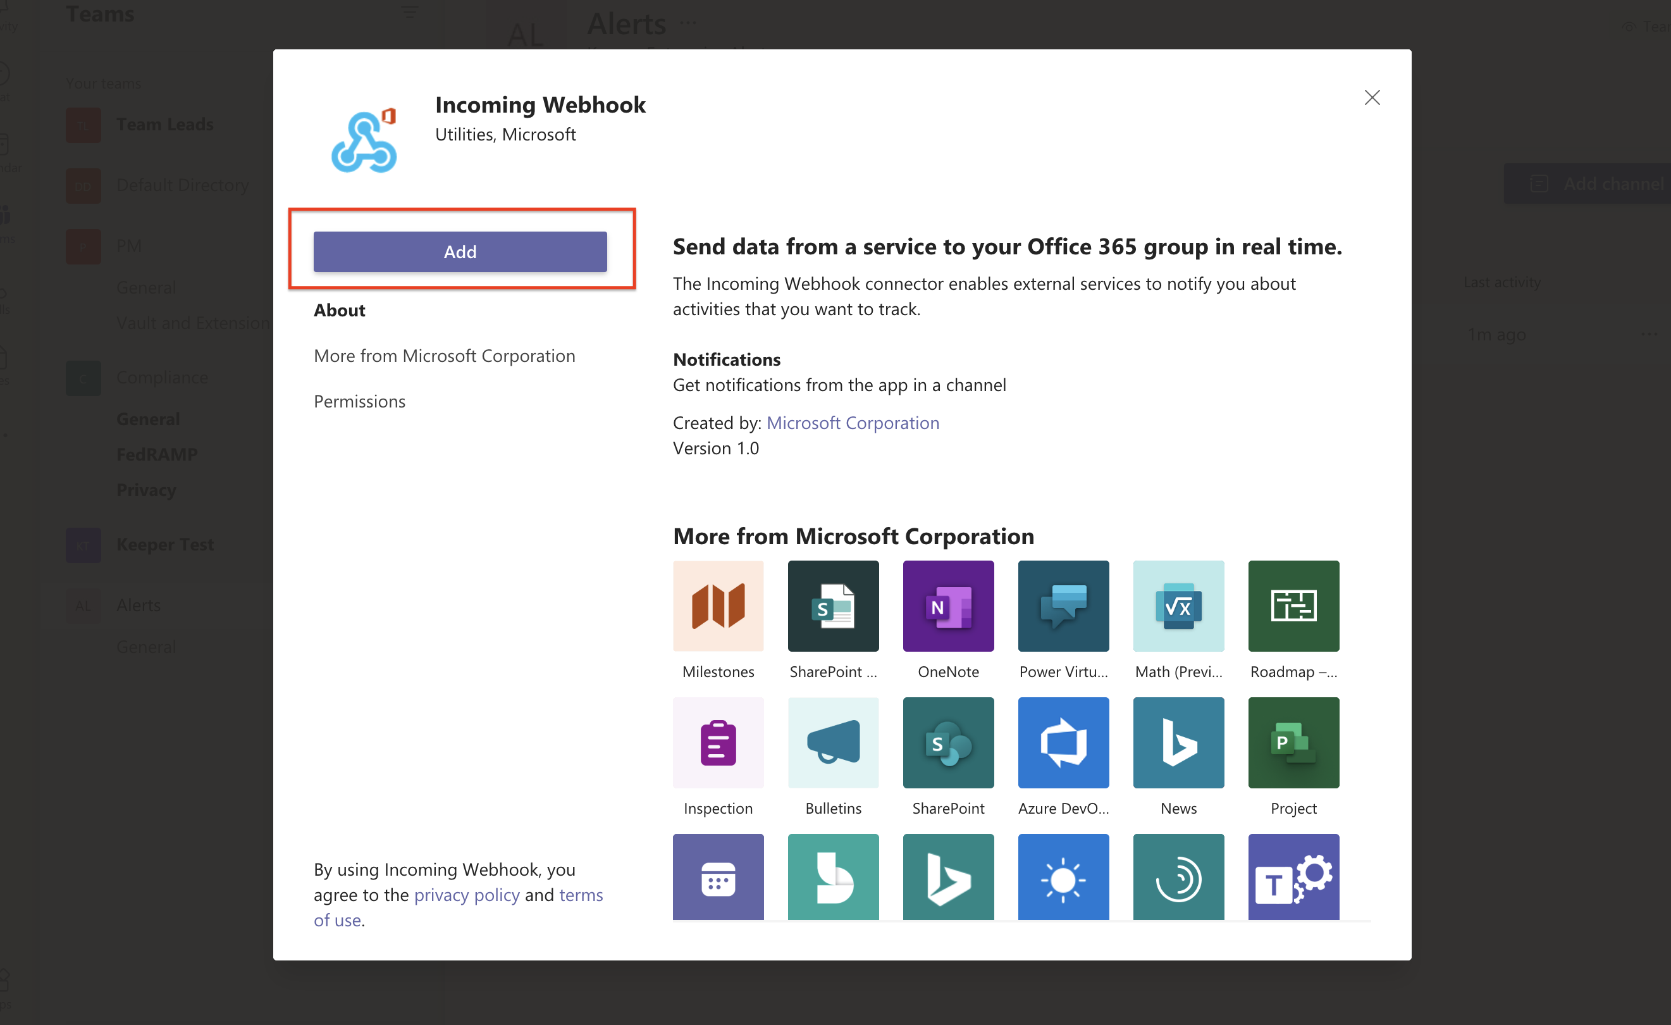This screenshot has height=1025, width=1671.
Task: Close the Incoming Webhook dialog
Action: 1372,97
